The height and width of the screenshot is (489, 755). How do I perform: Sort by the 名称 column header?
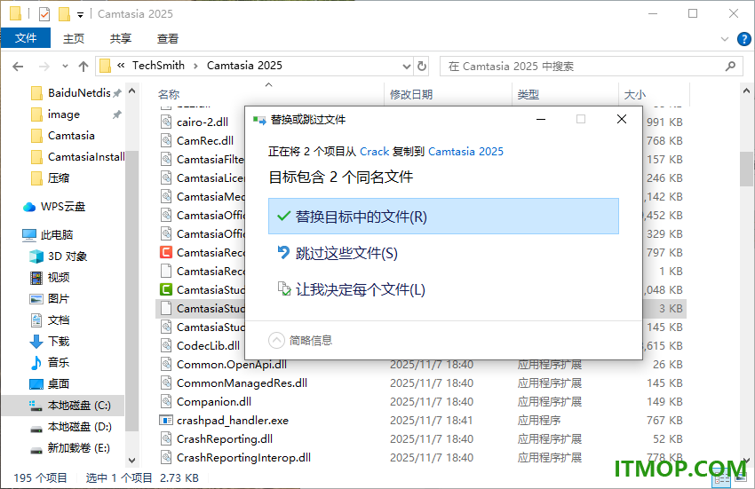point(169,95)
